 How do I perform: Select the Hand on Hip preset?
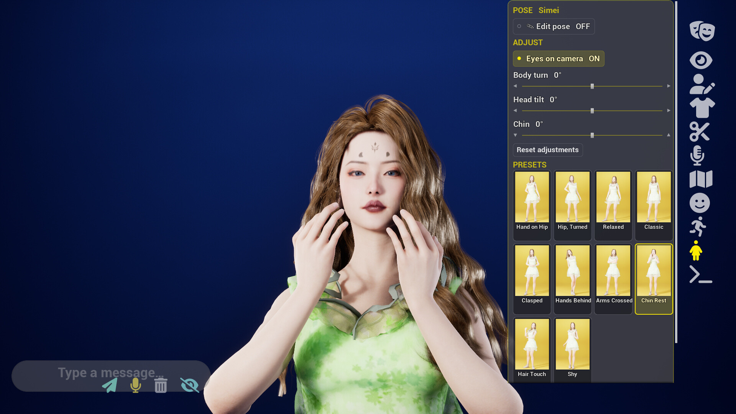[x=532, y=205]
